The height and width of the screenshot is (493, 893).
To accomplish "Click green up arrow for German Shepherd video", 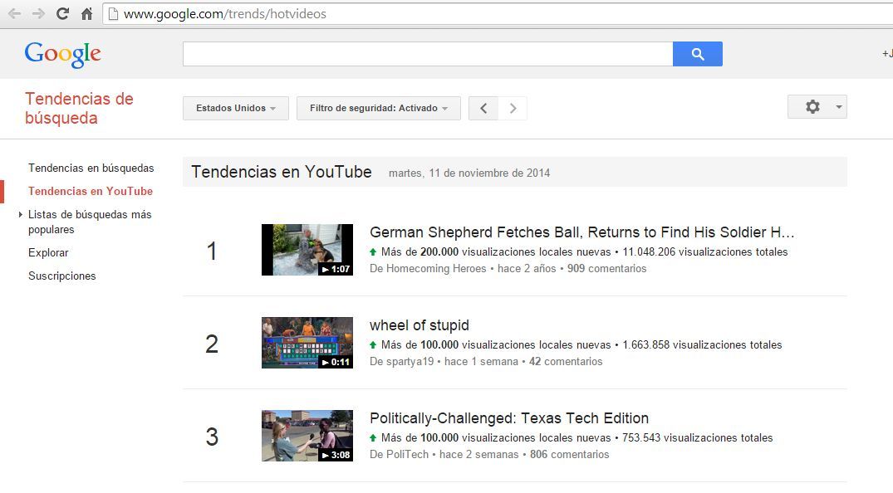I will click(373, 251).
